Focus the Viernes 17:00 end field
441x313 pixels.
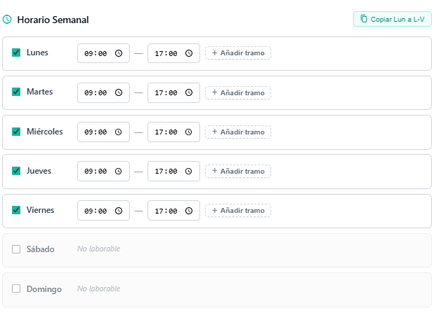[173, 211]
